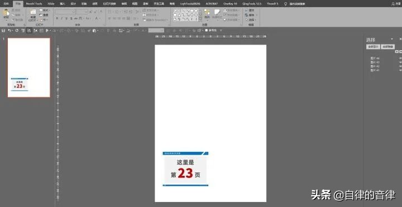The image size is (402, 207).
Task: Click Hide All (全部隐藏) button
Action: pos(387,47)
